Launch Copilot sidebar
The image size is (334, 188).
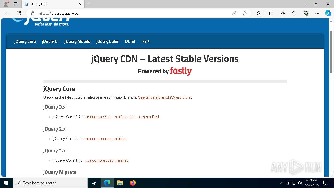click(x=328, y=13)
